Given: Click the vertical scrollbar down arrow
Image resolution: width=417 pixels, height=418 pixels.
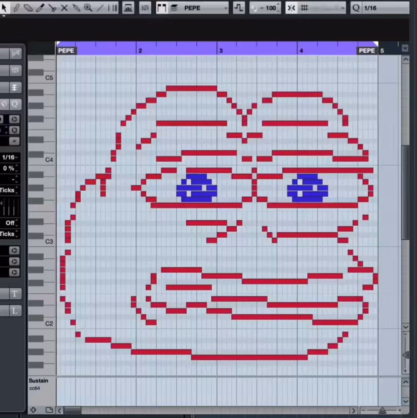Looking at the screenshot, I should click(x=405, y=327).
